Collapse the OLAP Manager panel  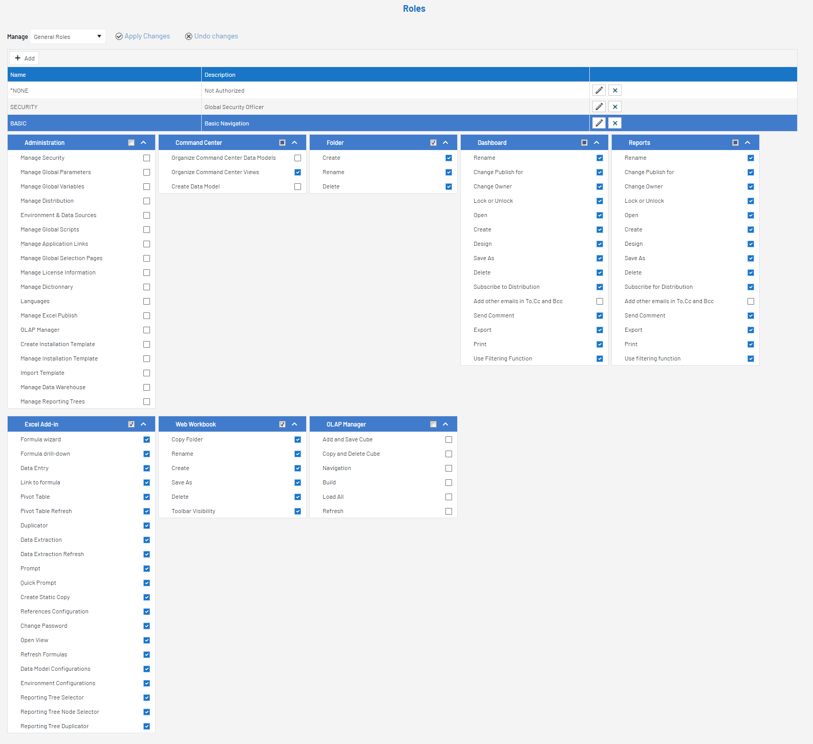(x=445, y=424)
